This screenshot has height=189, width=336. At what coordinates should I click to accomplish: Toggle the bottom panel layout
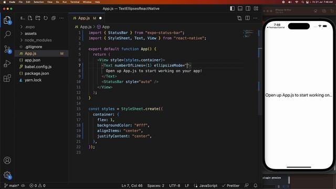240,8
